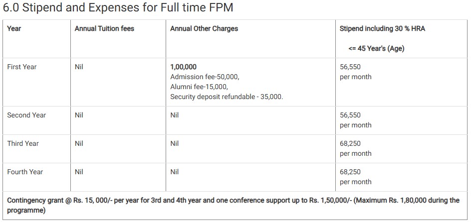
Task: Select the "First Year" row label
Action: pyautogui.click(x=22, y=67)
